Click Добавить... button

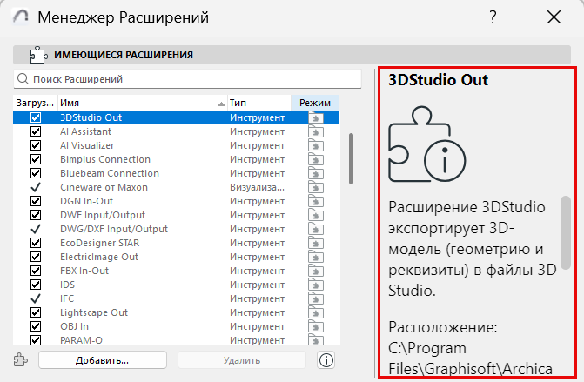tap(103, 360)
